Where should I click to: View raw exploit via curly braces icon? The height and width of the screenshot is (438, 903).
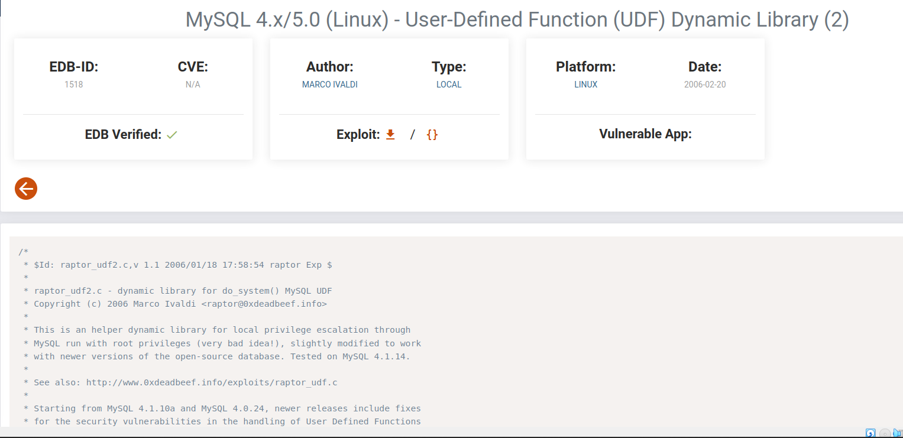[432, 135]
